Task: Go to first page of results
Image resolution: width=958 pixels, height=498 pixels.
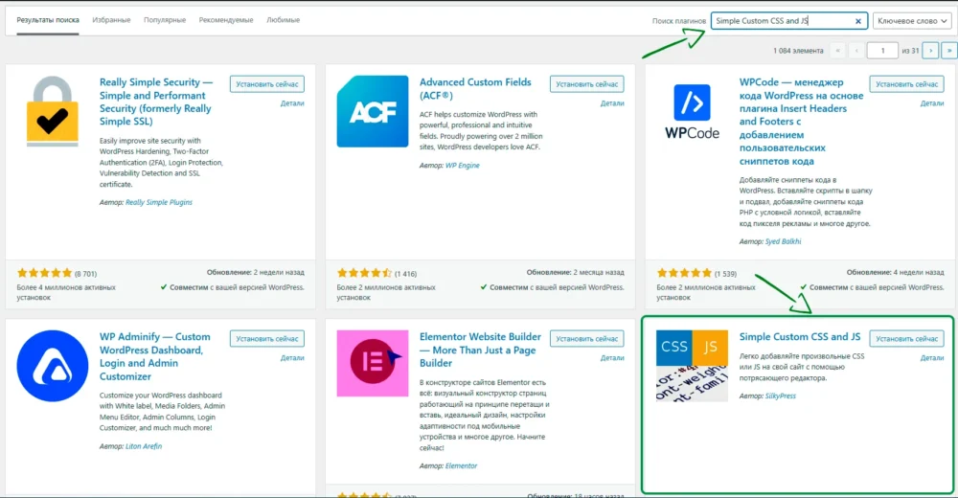Action: (837, 51)
